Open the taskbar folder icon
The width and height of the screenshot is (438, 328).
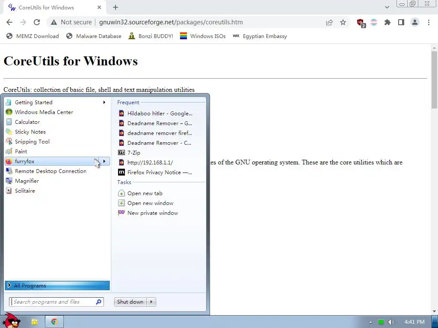35,322
